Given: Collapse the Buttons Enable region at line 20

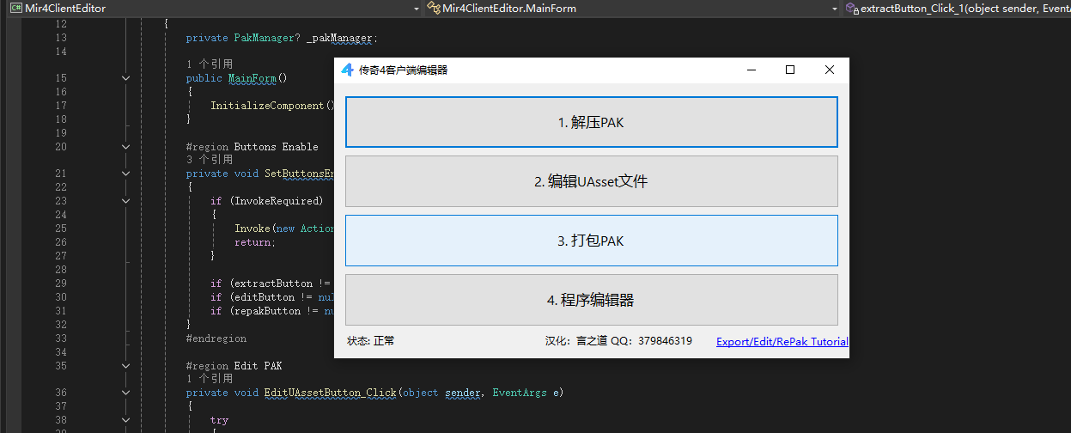Looking at the screenshot, I should [126, 147].
